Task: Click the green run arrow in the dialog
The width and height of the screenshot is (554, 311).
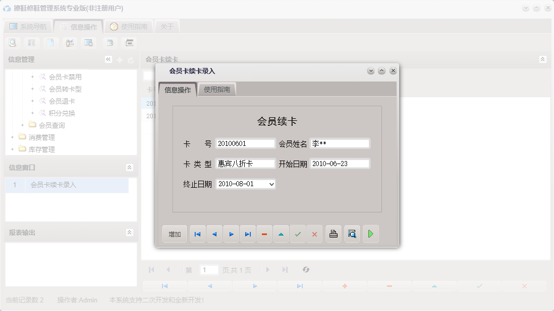Action: point(371,234)
